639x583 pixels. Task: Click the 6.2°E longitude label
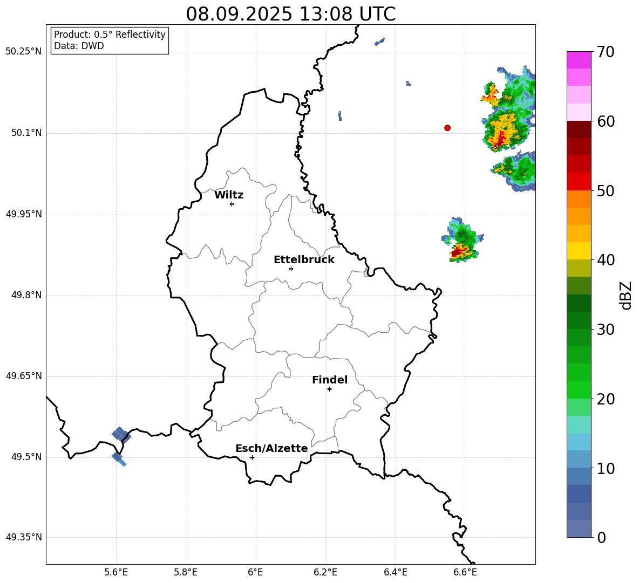pyautogui.click(x=325, y=572)
